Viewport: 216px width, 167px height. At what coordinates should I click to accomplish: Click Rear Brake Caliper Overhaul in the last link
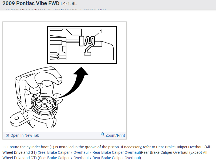pos(116,158)
